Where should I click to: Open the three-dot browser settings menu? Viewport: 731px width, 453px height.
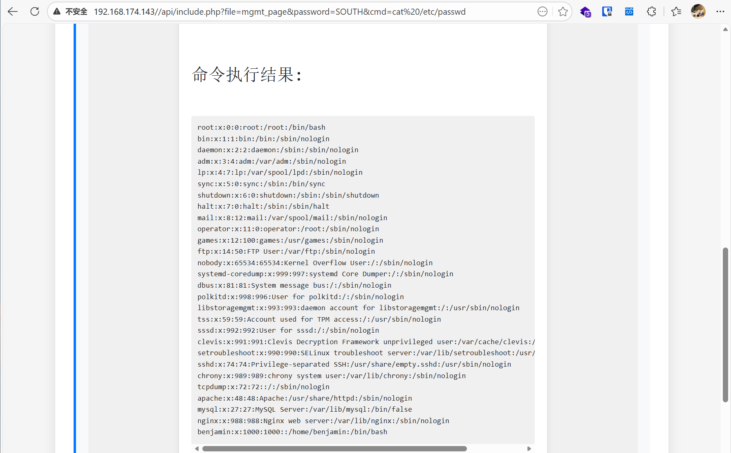point(720,11)
